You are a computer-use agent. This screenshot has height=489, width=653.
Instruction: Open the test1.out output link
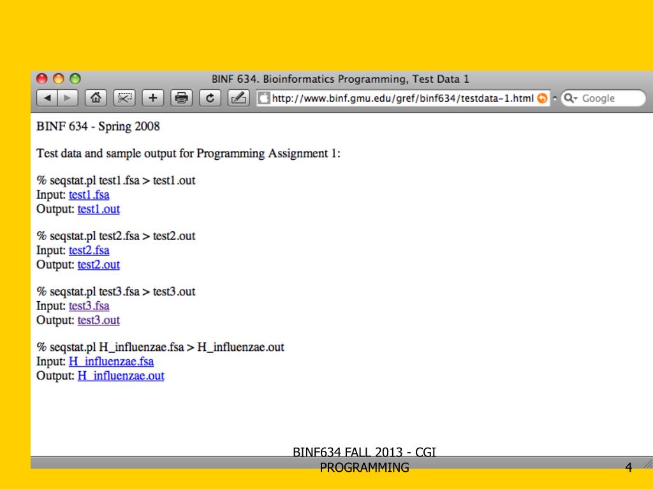(99, 209)
